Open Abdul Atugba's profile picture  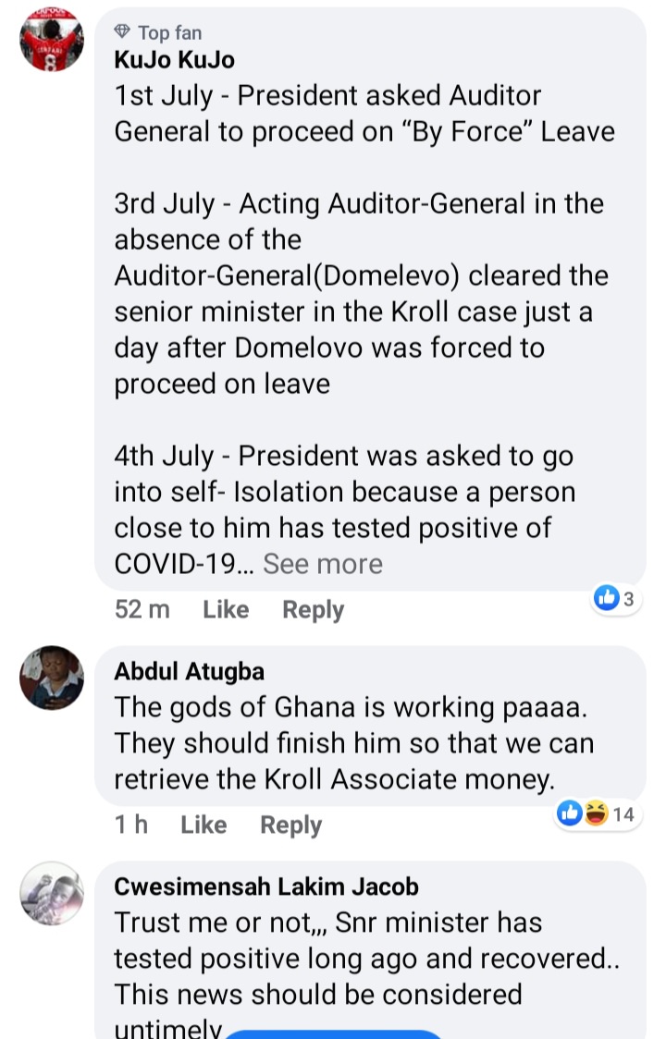(53, 678)
